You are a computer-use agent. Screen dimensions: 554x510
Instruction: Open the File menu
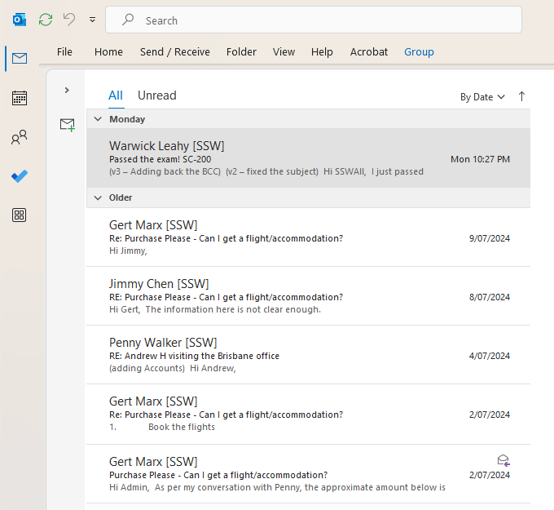[64, 51]
